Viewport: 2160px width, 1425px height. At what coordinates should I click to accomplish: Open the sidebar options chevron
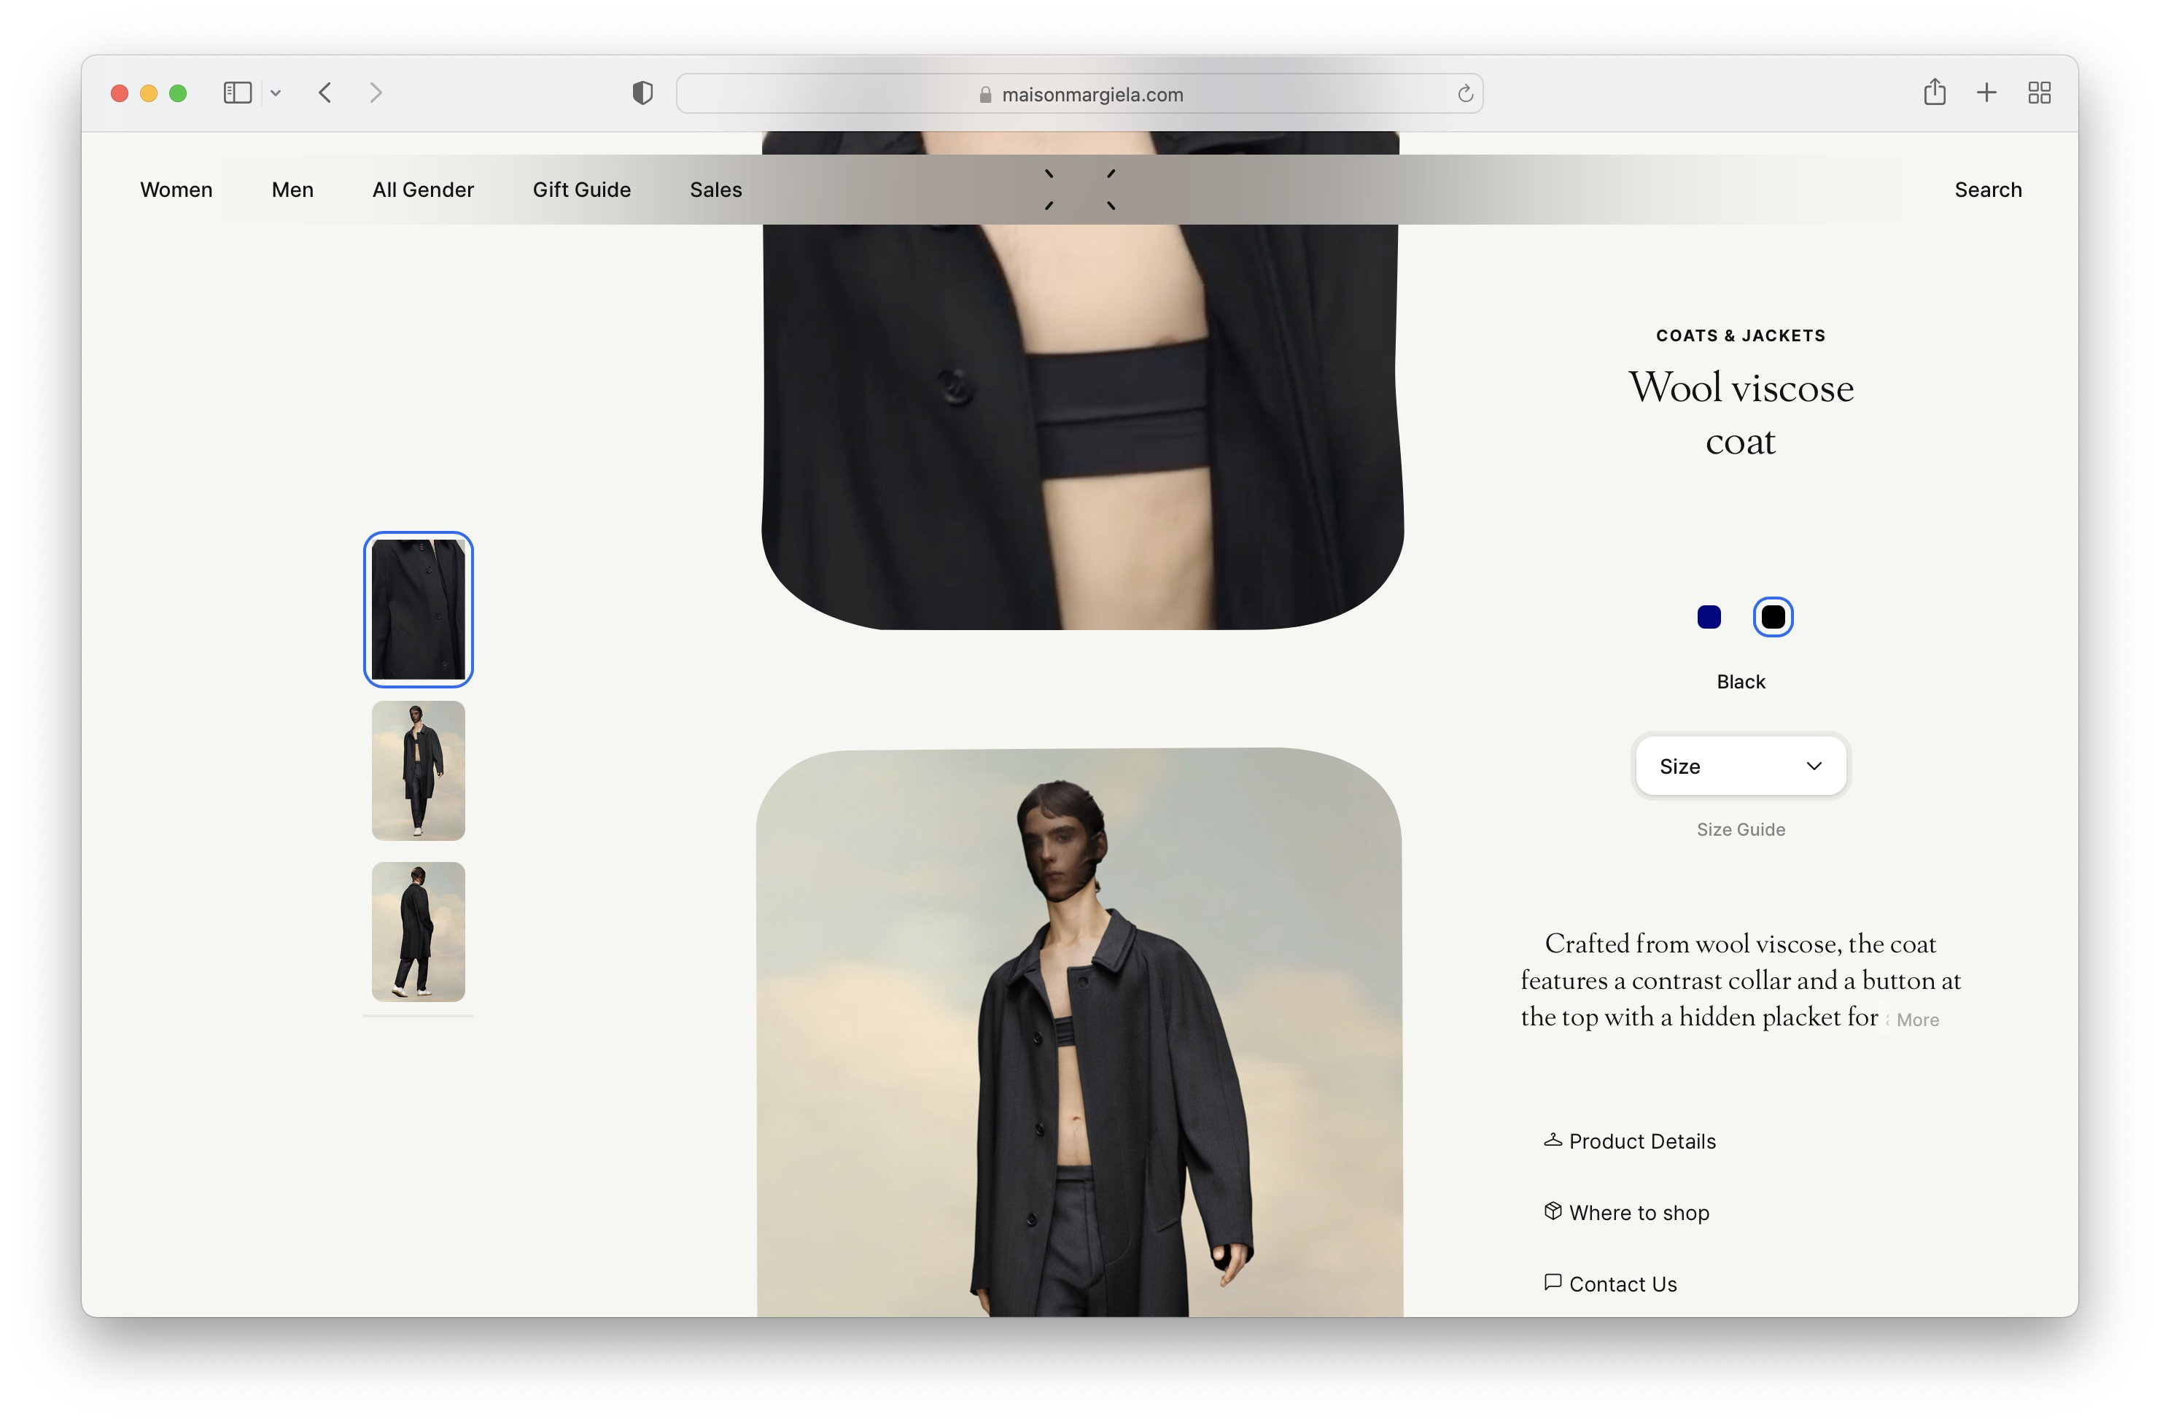click(276, 93)
